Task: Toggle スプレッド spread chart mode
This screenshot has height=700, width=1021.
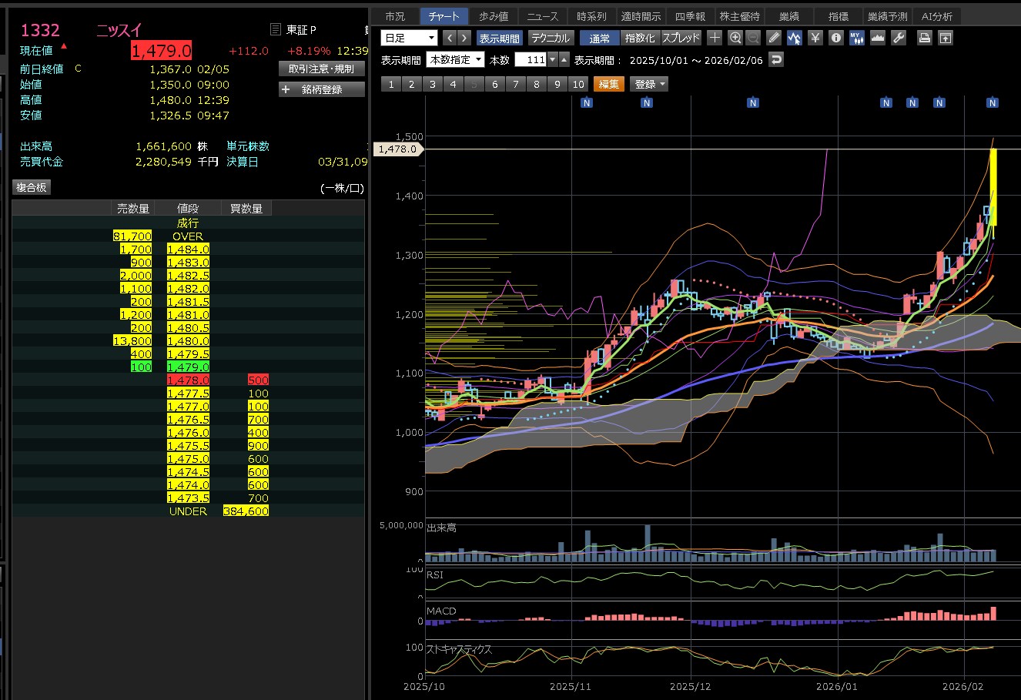Action: (x=681, y=38)
